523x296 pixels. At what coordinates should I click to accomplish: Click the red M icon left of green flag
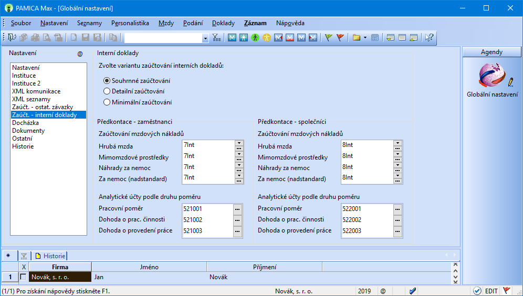312,38
